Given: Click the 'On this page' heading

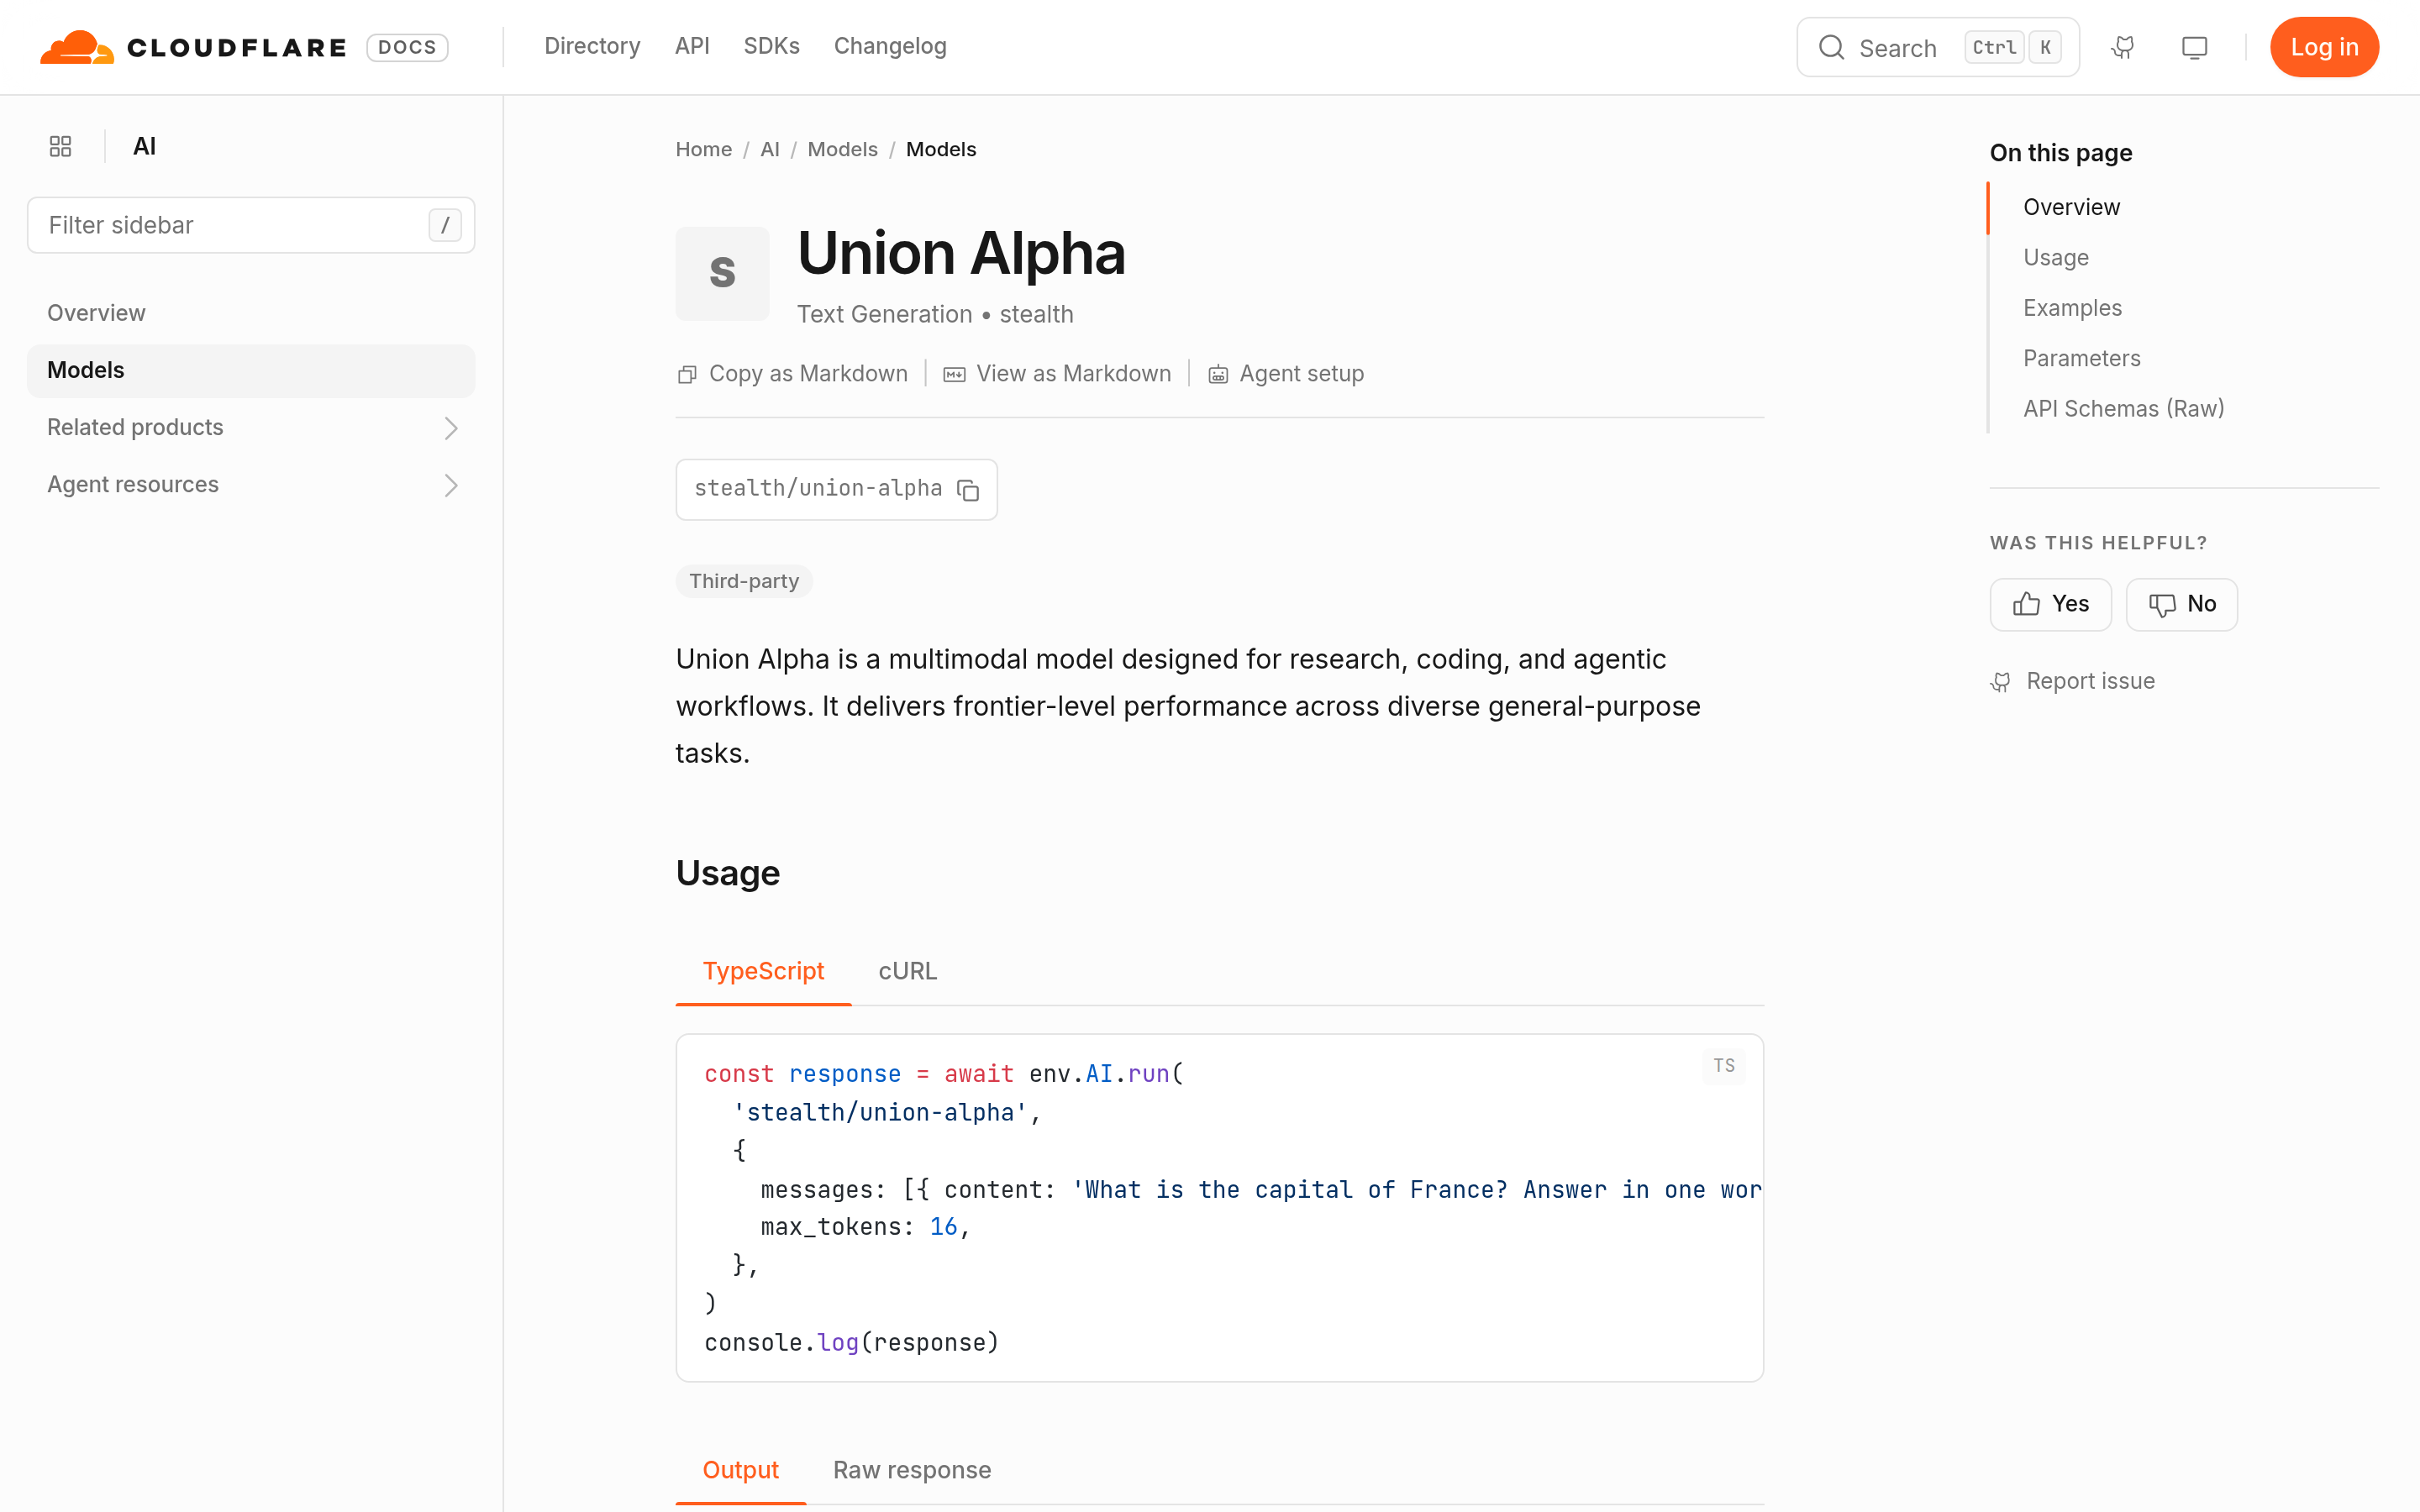Looking at the screenshot, I should (x=2060, y=153).
